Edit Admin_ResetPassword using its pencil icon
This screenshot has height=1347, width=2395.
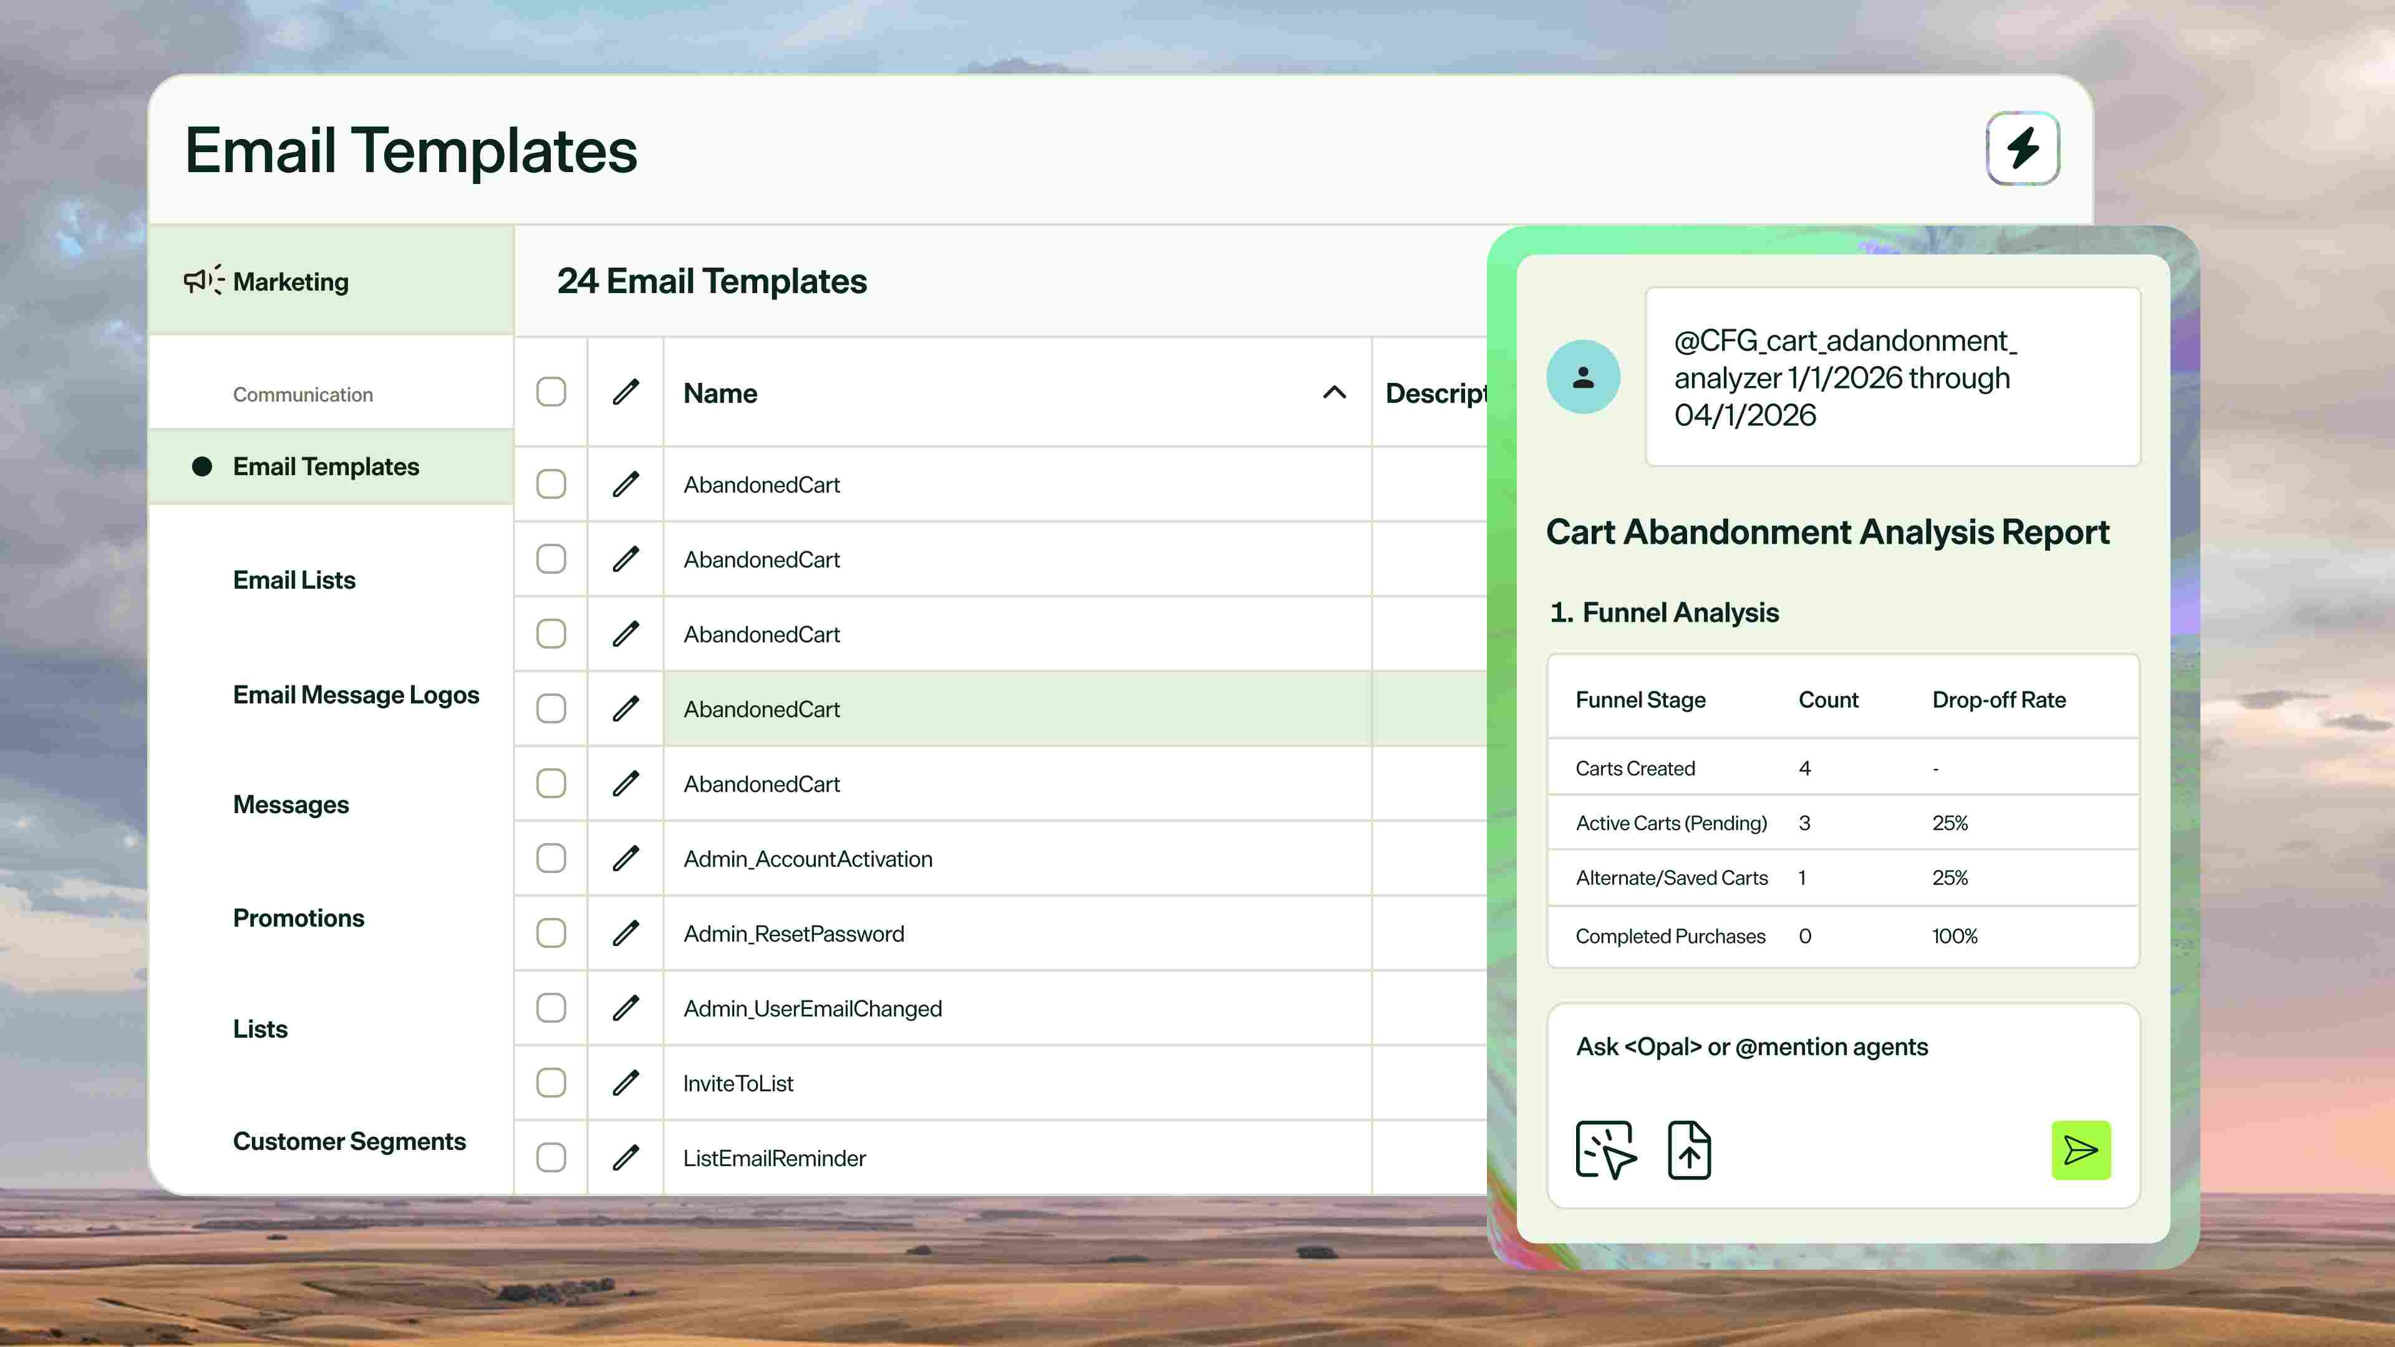[x=626, y=934]
